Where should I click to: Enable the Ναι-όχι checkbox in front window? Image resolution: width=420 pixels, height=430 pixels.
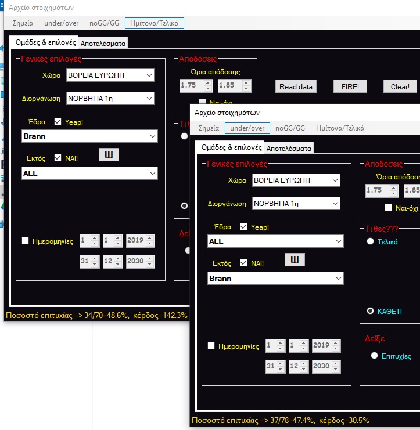[x=389, y=207]
